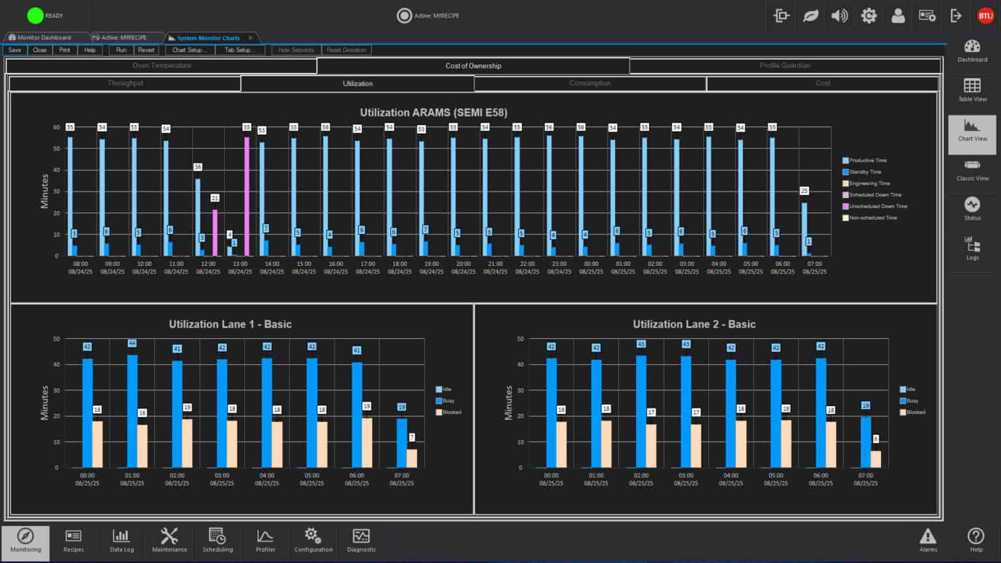Open the Data Log module
1001x563 pixels.
click(x=121, y=540)
